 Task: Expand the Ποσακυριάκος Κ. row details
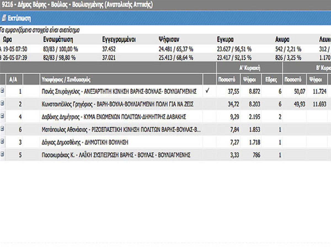tap(2, 154)
